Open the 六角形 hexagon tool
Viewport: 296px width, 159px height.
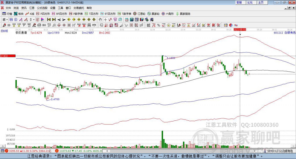point(168,14)
